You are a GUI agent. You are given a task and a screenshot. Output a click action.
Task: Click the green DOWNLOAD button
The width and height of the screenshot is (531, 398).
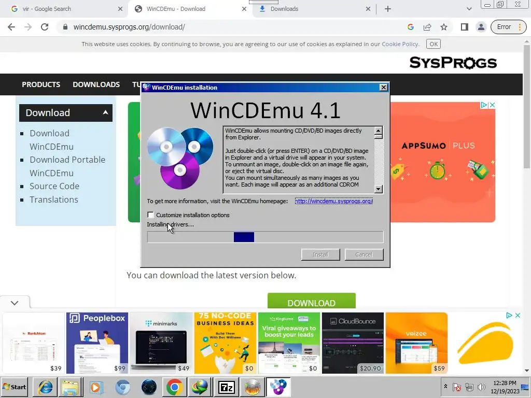[312, 301]
